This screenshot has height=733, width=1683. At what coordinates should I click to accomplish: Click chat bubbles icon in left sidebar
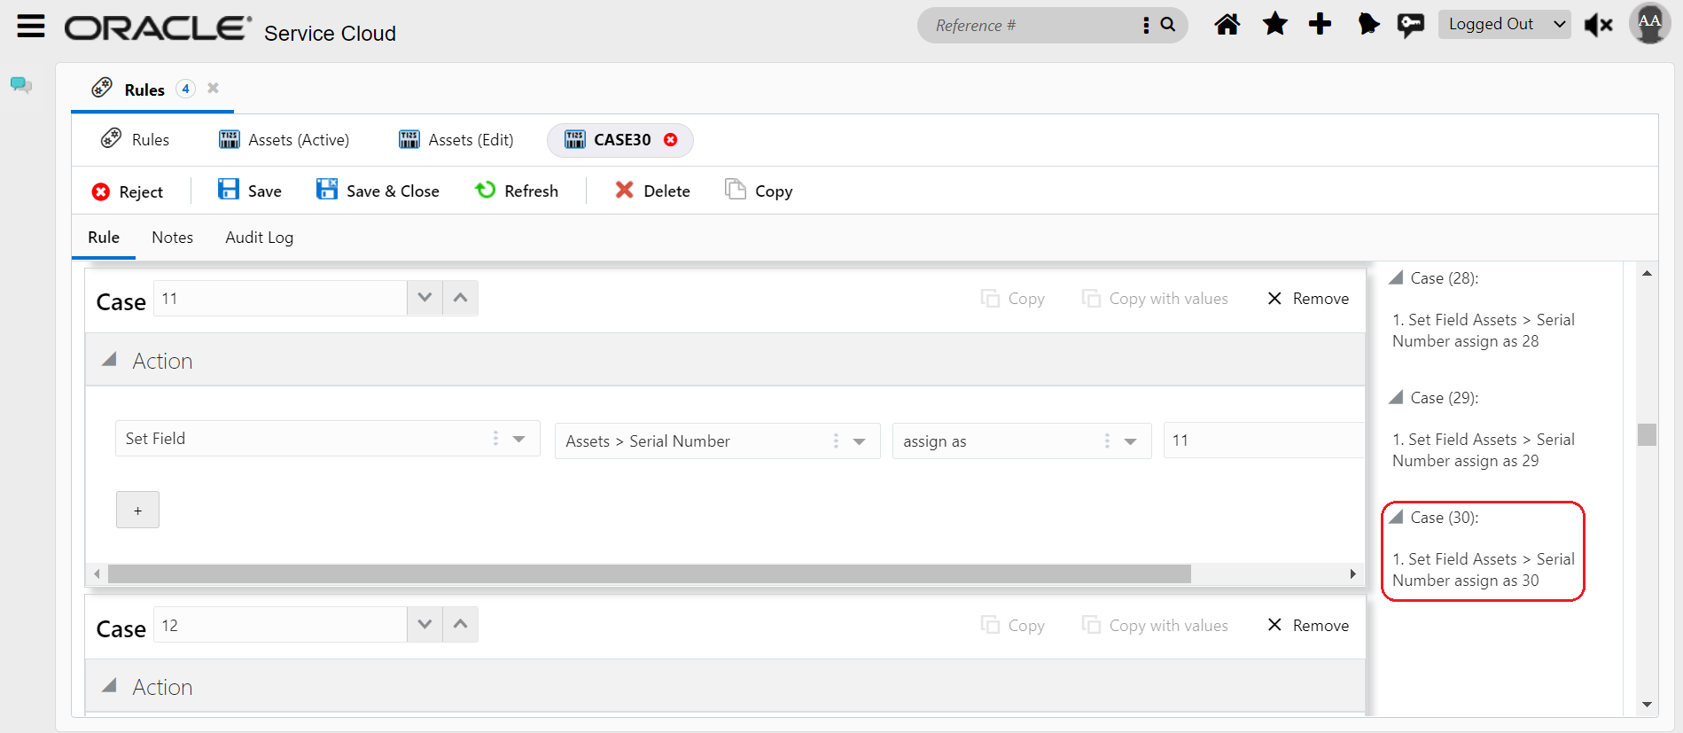(x=20, y=85)
